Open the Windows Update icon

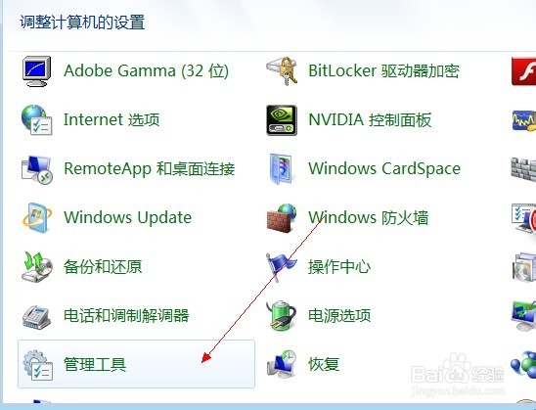click(x=37, y=218)
